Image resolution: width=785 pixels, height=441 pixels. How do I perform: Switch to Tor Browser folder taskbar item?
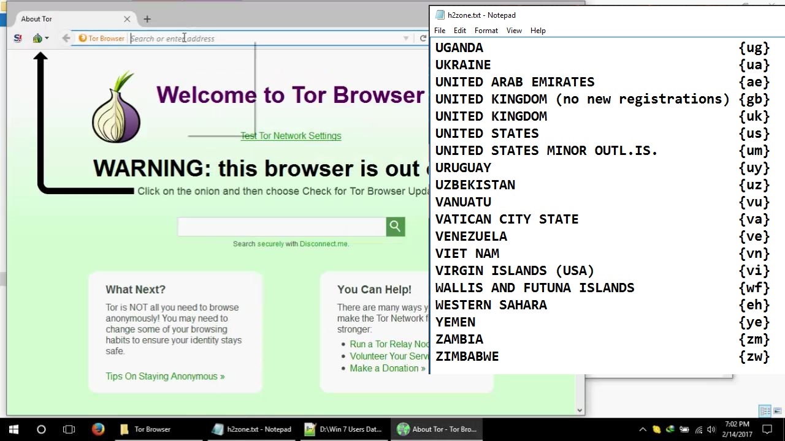pyautogui.click(x=158, y=429)
